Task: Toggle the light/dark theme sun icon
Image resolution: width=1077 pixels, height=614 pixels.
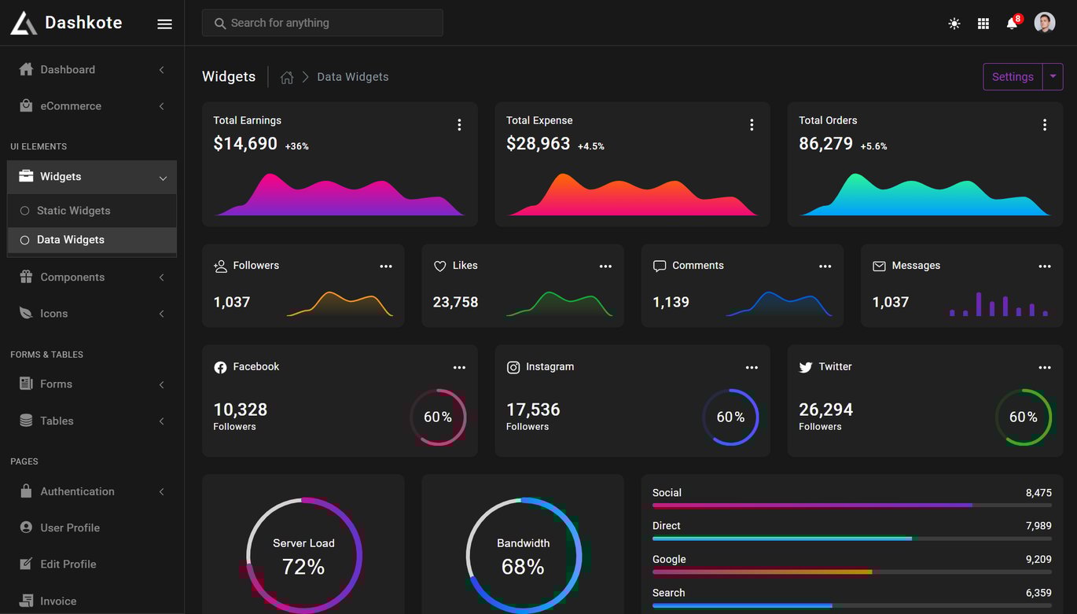Action: tap(954, 24)
